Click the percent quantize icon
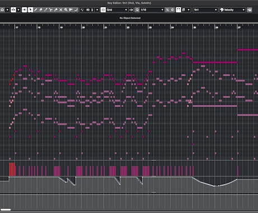 [x=168, y=10]
